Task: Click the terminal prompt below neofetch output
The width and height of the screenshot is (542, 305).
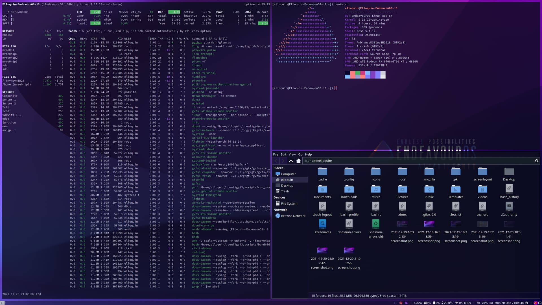Action: (304, 88)
